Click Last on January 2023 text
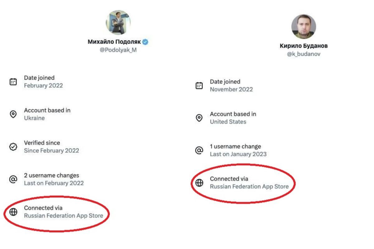The width and height of the screenshot is (374, 249). pyautogui.click(x=239, y=154)
